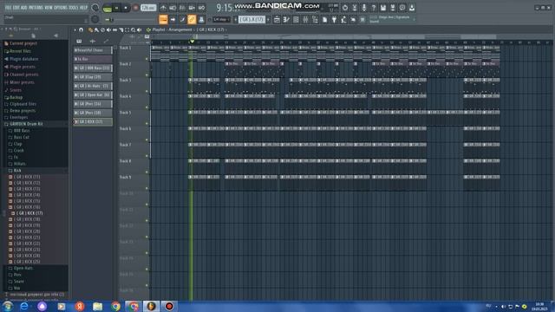This screenshot has width=555, height=312.
Task: Toggle the orange link/chain icon
Action: (192, 19)
